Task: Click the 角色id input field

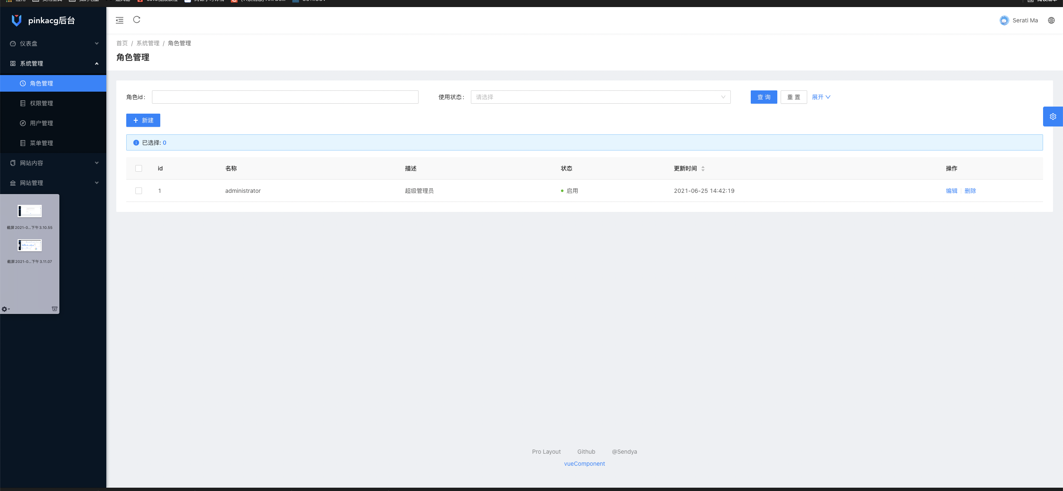Action: [x=285, y=97]
